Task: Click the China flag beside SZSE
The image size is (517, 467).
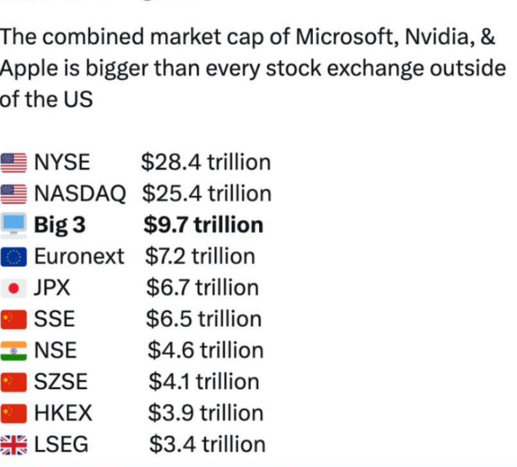Action: point(14,382)
